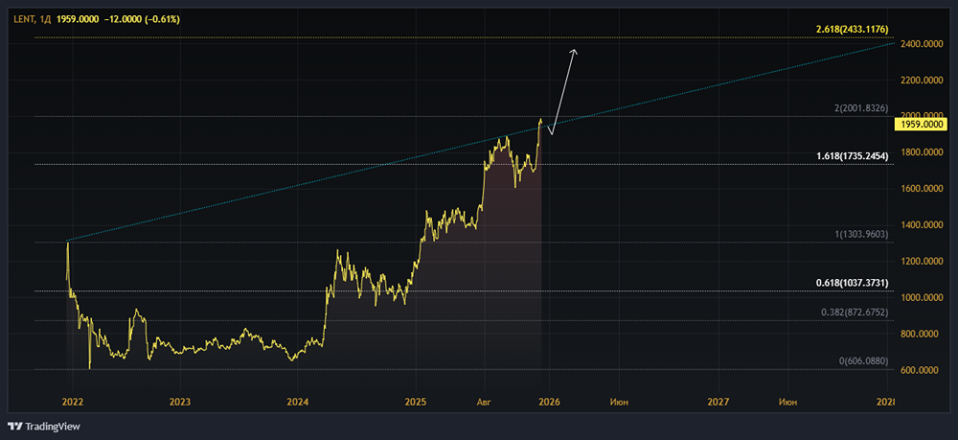The image size is (958, 440).
Task: Click the 2024 time axis label
Action: point(297,402)
